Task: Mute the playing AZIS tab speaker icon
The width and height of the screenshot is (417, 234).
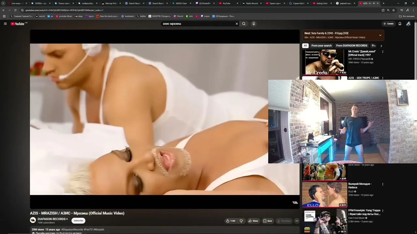Action: tap(374, 3)
